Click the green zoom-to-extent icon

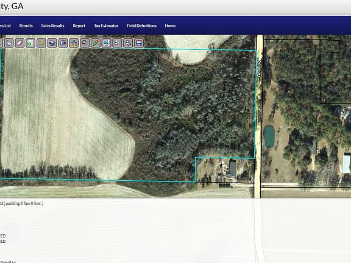coord(30,43)
